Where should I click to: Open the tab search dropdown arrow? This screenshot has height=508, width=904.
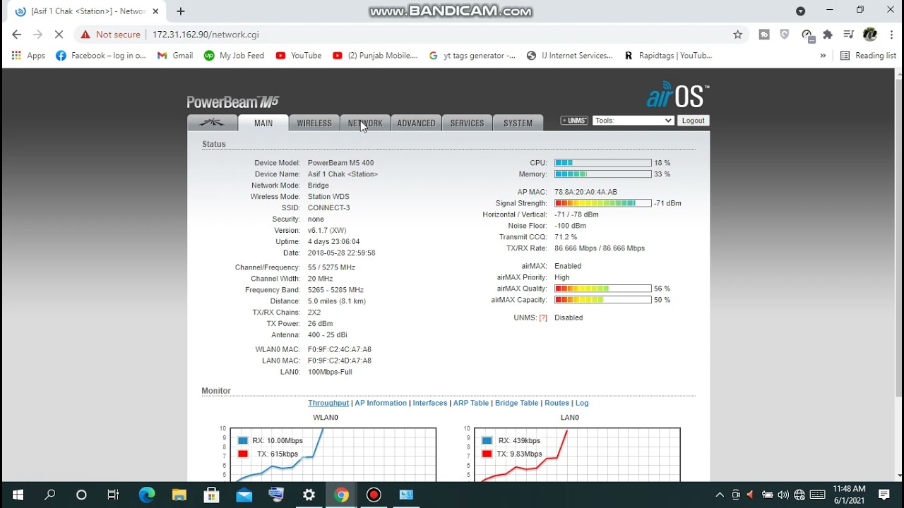800,11
